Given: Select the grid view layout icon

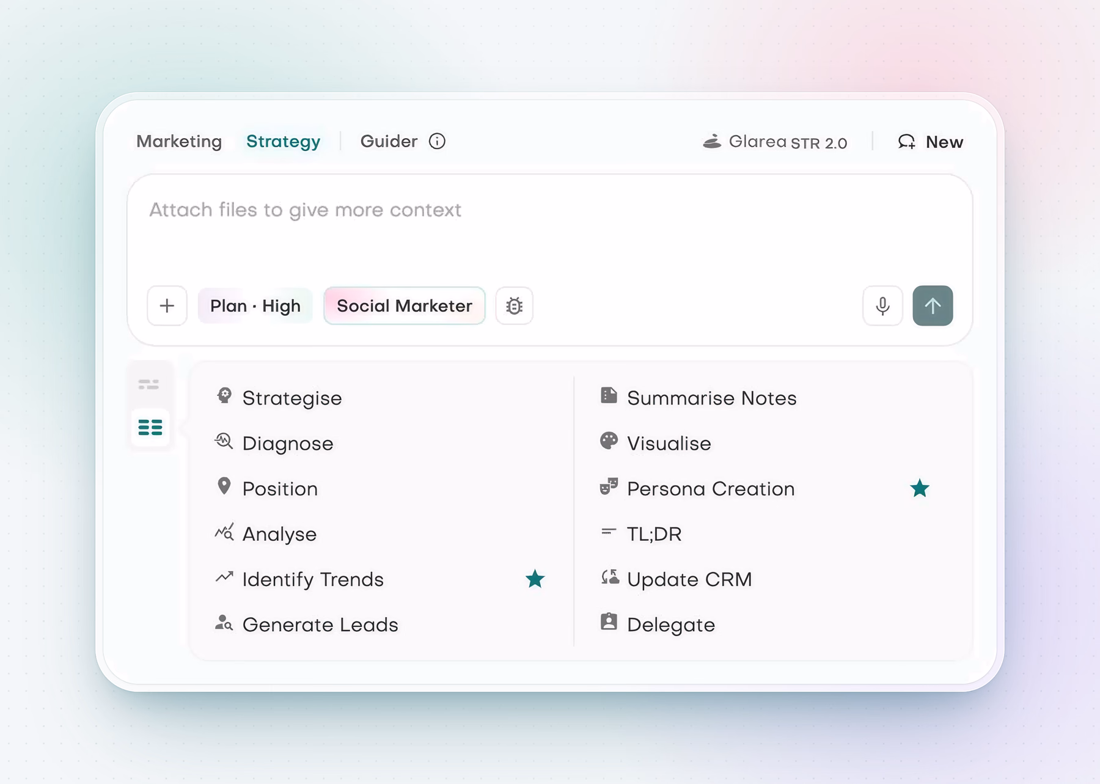Looking at the screenshot, I should [x=150, y=427].
